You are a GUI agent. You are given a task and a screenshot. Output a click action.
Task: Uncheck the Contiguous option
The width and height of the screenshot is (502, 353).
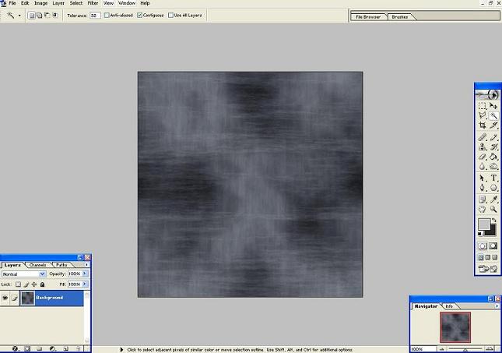point(139,15)
